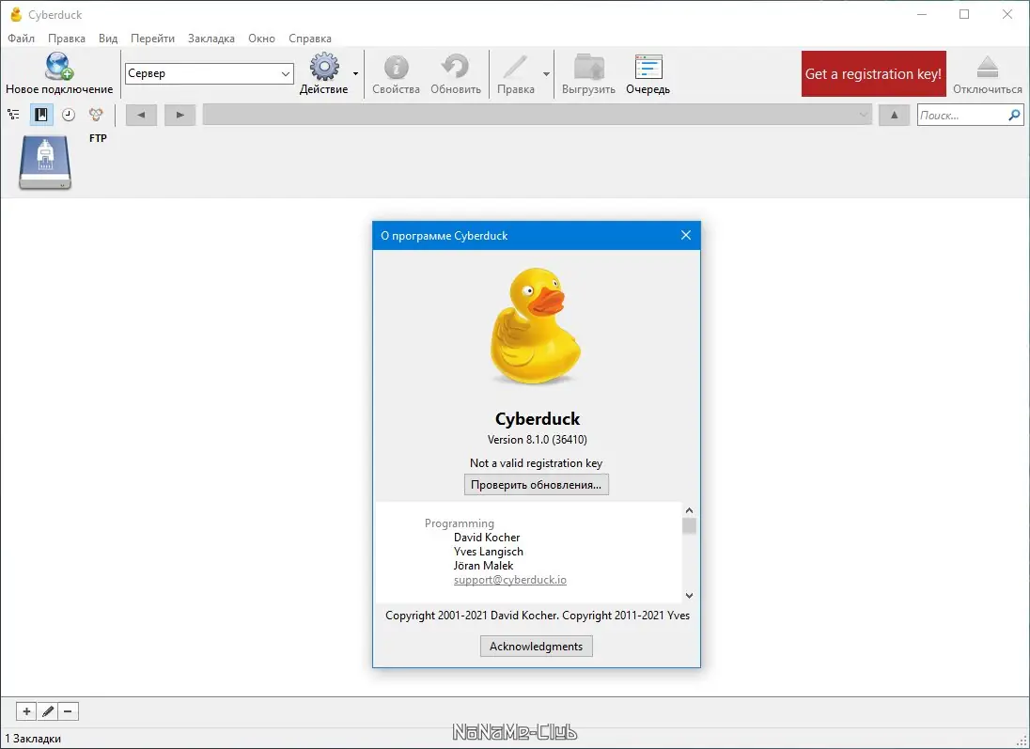
Task: Click the search magnifier icon
Action: 1014,115
